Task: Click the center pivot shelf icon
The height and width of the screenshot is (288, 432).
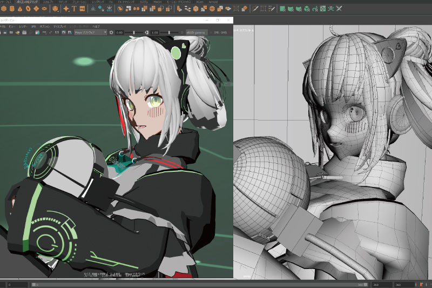Action: coord(93,9)
